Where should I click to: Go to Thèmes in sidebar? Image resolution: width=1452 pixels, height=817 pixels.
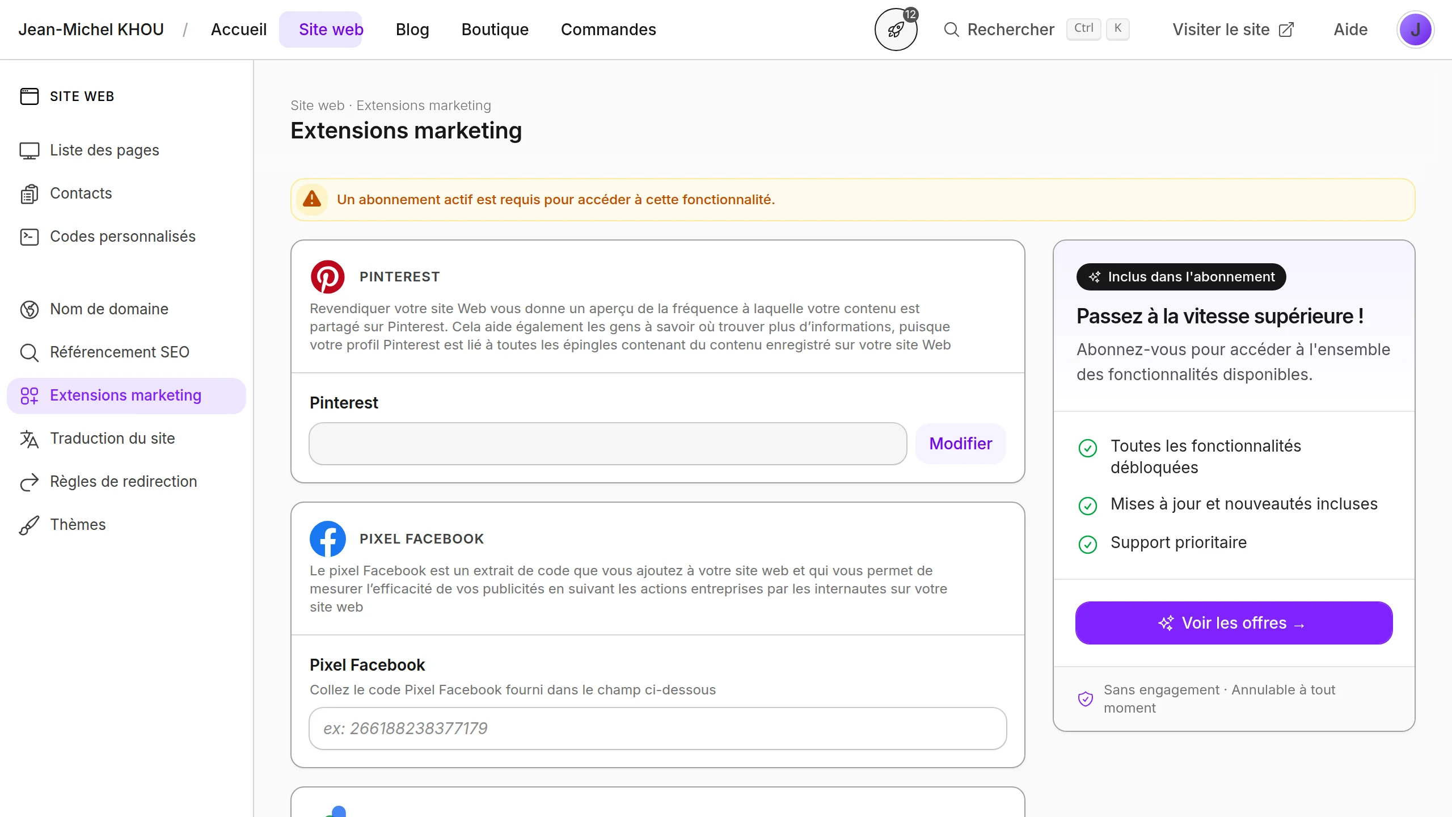point(78,525)
